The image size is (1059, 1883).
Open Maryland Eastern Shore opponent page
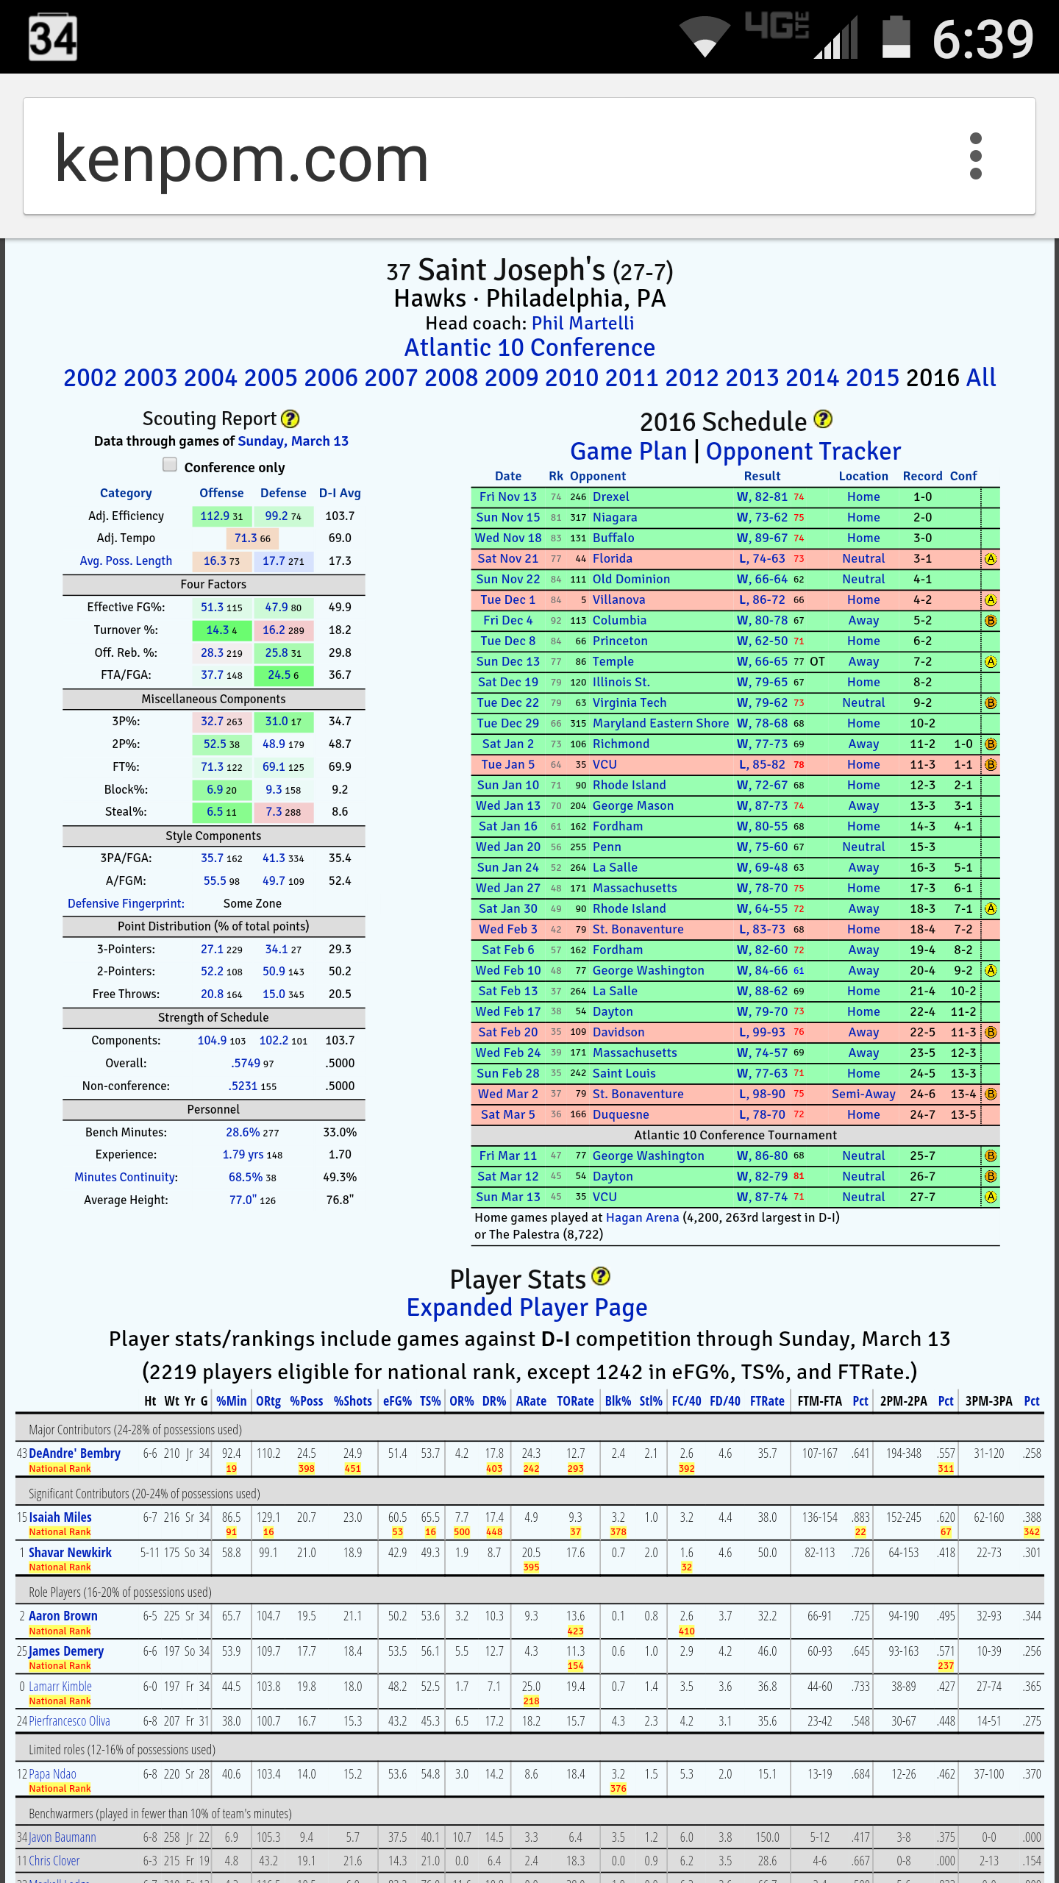pyautogui.click(x=660, y=724)
